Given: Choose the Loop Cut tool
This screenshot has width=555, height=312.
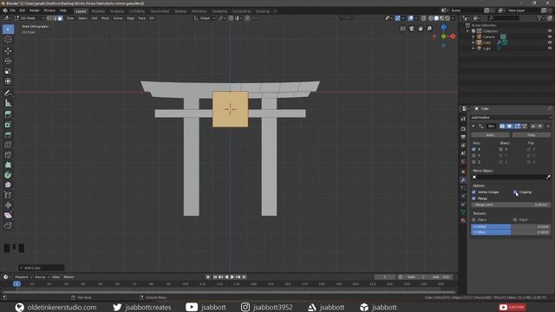Looking at the screenshot, I should [x=8, y=145].
